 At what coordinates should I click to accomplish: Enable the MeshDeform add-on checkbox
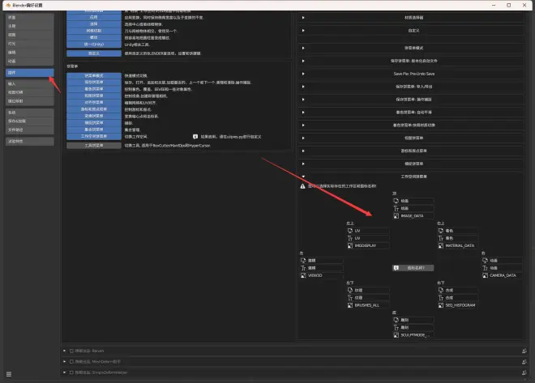click(x=71, y=362)
